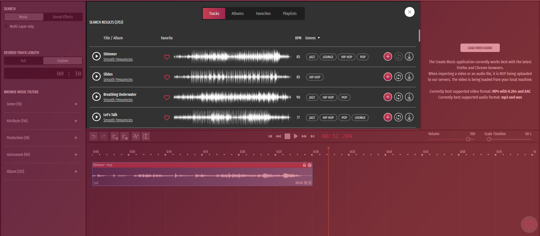Image resolution: width=540 pixels, height=236 pixels.
Task: Replace timeline track with Let's Talk
Action: (x=399, y=117)
